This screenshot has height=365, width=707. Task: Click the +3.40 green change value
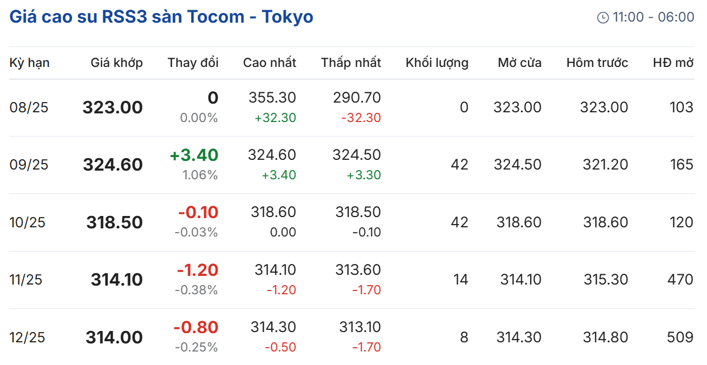[x=194, y=156]
